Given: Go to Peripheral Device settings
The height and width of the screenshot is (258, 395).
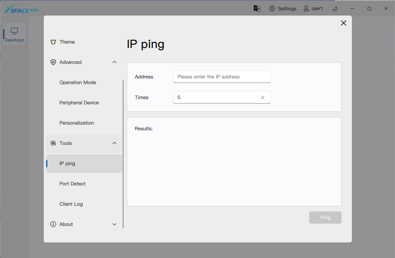Looking at the screenshot, I should pyautogui.click(x=79, y=103).
